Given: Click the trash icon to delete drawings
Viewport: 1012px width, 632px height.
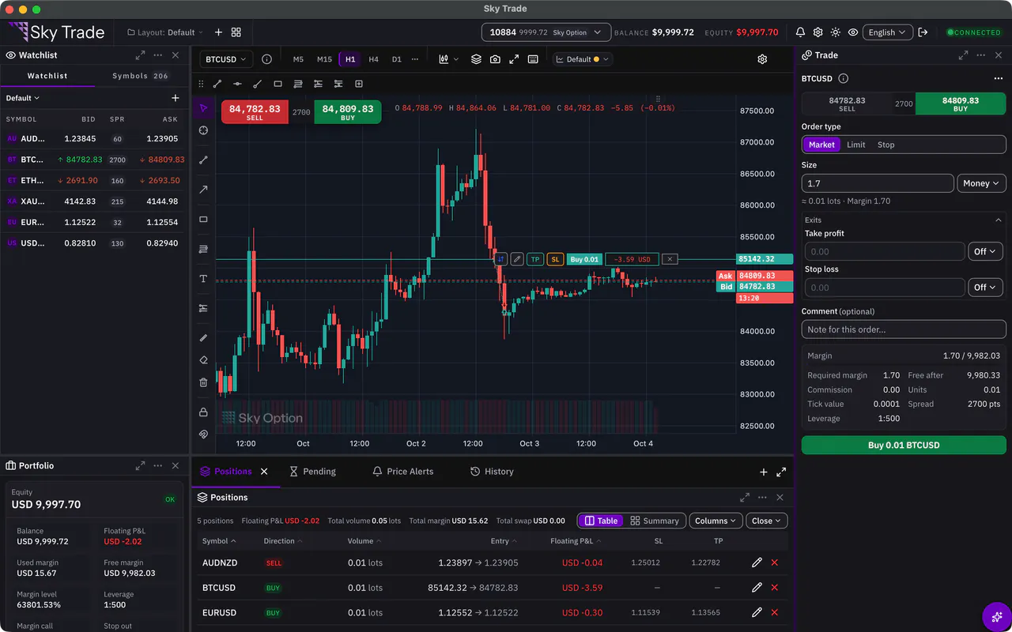Looking at the screenshot, I should pos(203,382).
